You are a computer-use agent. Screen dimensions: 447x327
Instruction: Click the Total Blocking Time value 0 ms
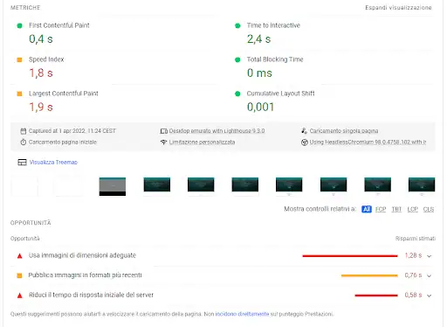tap(259, 73)
